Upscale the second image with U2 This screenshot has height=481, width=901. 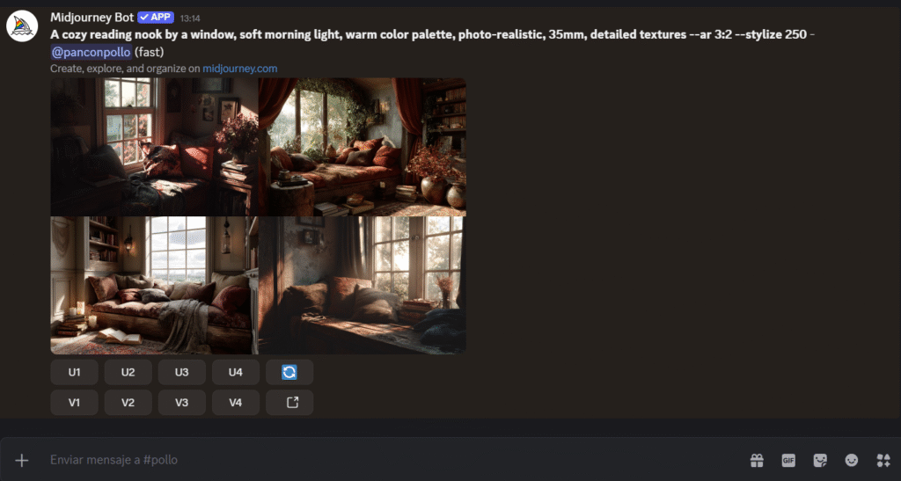128,372
